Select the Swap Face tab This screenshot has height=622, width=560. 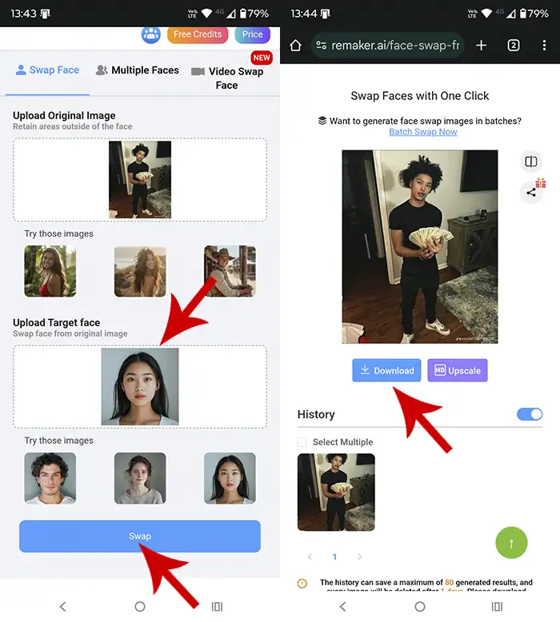[47, 70]
